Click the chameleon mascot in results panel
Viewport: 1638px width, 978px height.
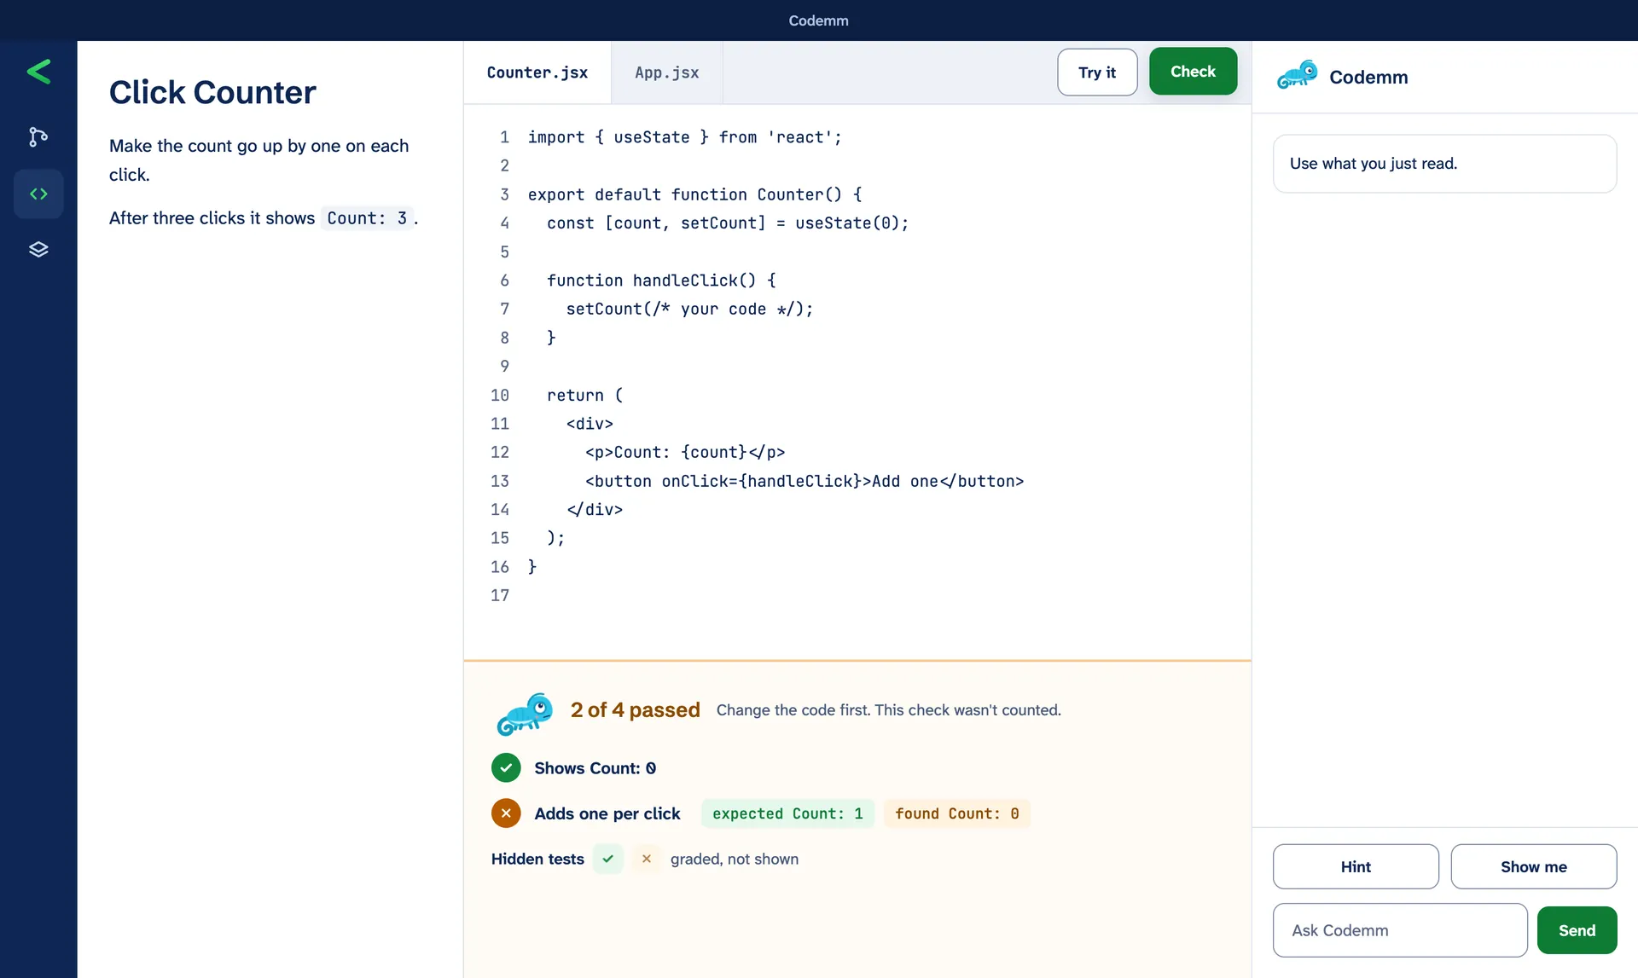(x=525, y=714)
